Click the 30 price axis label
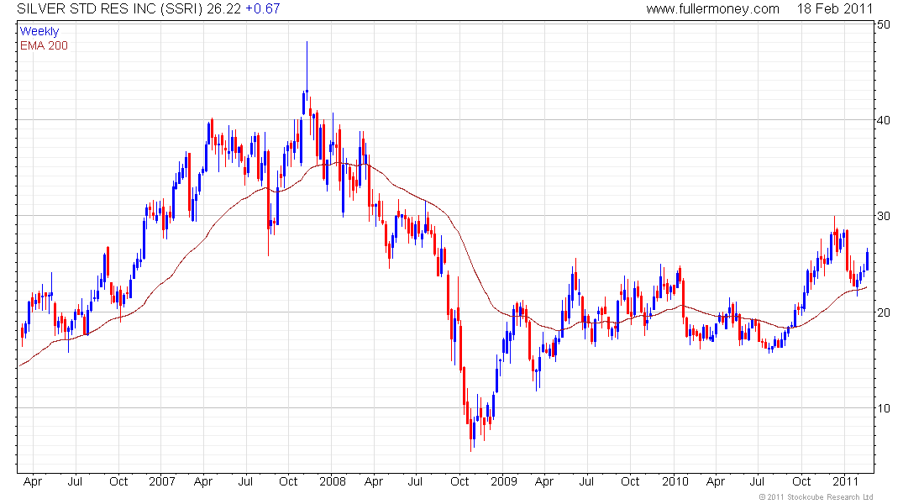The height and width of the screenshot is (504, 924). tap(884, 217)
